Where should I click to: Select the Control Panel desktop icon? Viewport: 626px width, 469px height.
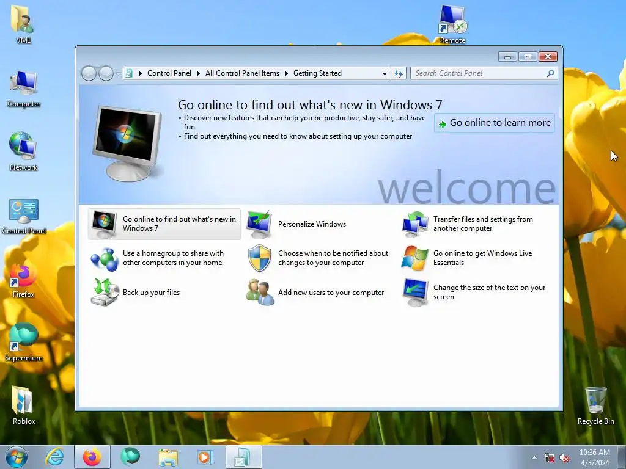(24, 217)
